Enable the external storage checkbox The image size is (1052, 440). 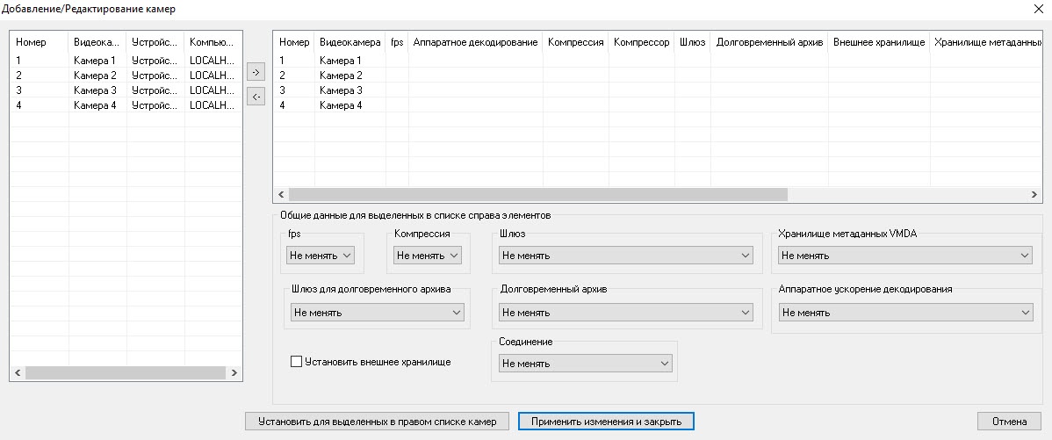[296, 361]
